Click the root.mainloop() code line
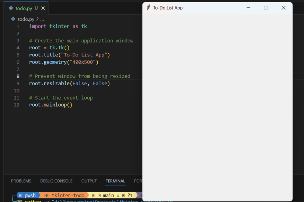 click(50, 105)
